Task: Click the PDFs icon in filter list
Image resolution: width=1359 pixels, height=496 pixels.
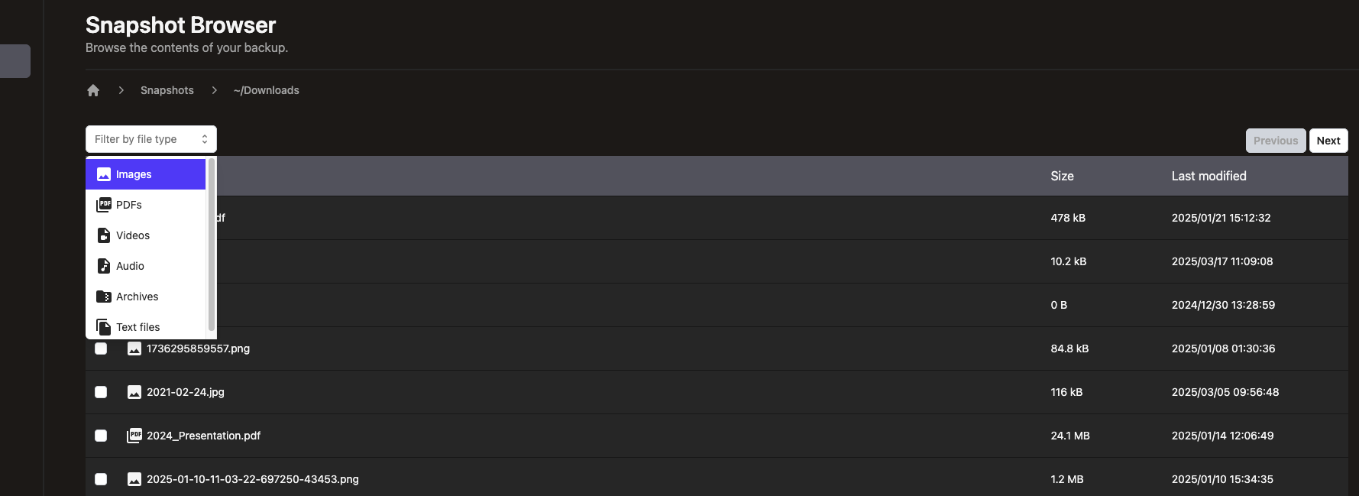Action: tap(104, 205)
